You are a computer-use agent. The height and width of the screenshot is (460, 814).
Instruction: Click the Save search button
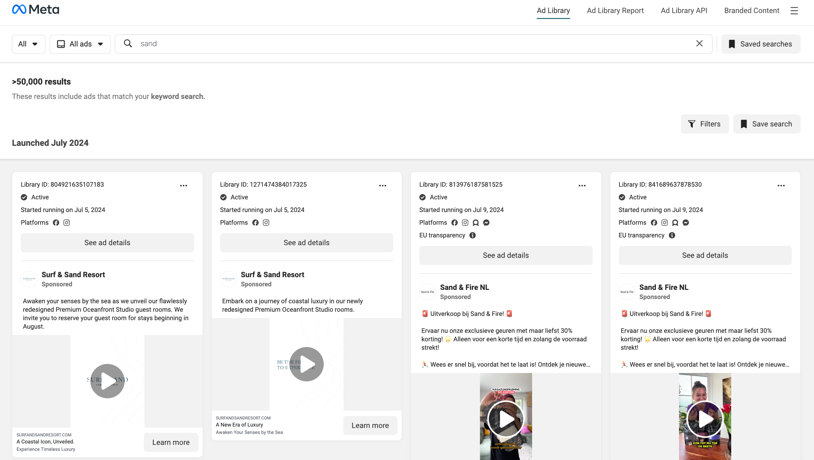[766, 124]
